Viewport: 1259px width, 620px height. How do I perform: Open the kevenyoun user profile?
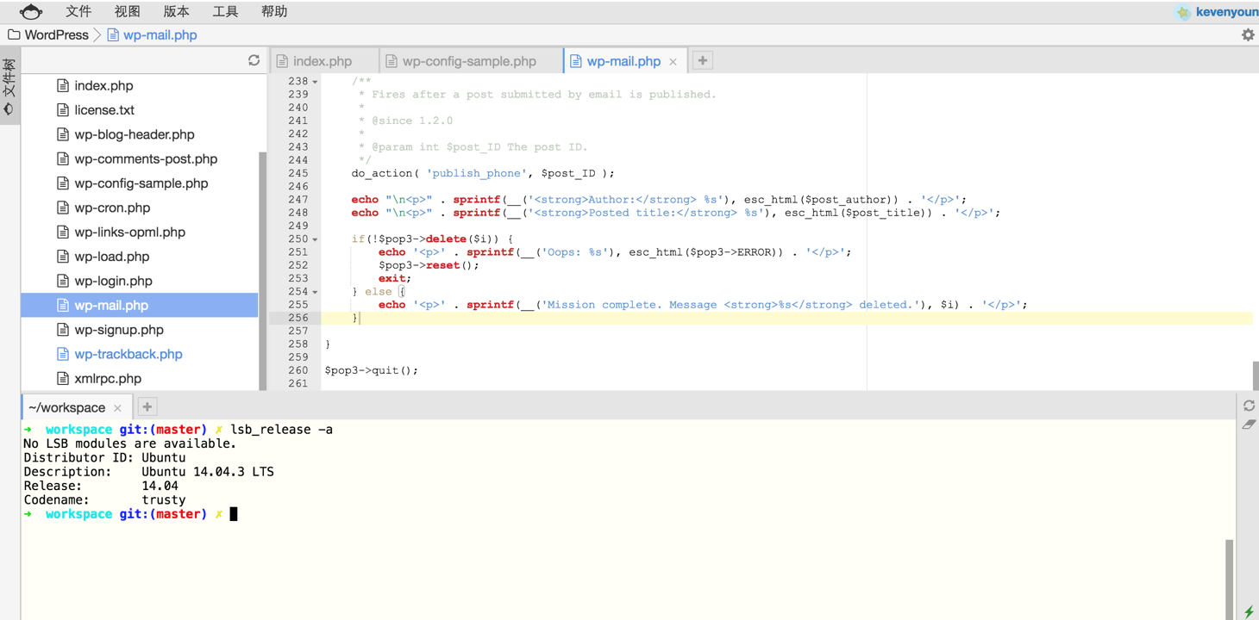[1225, 11]
